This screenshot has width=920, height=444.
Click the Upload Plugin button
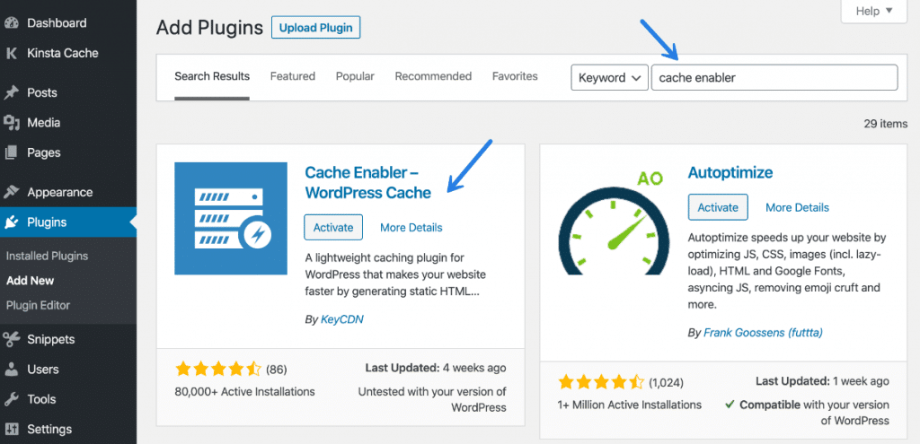click(315, 28)
